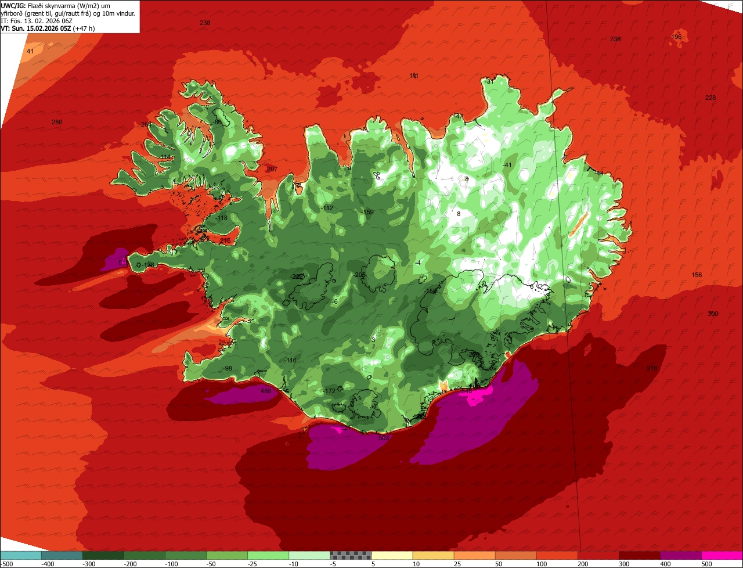Click the dark teal legend swatch between -400 and -300
Viewport: 743px width, 568px height.
[x=62, y=555]
